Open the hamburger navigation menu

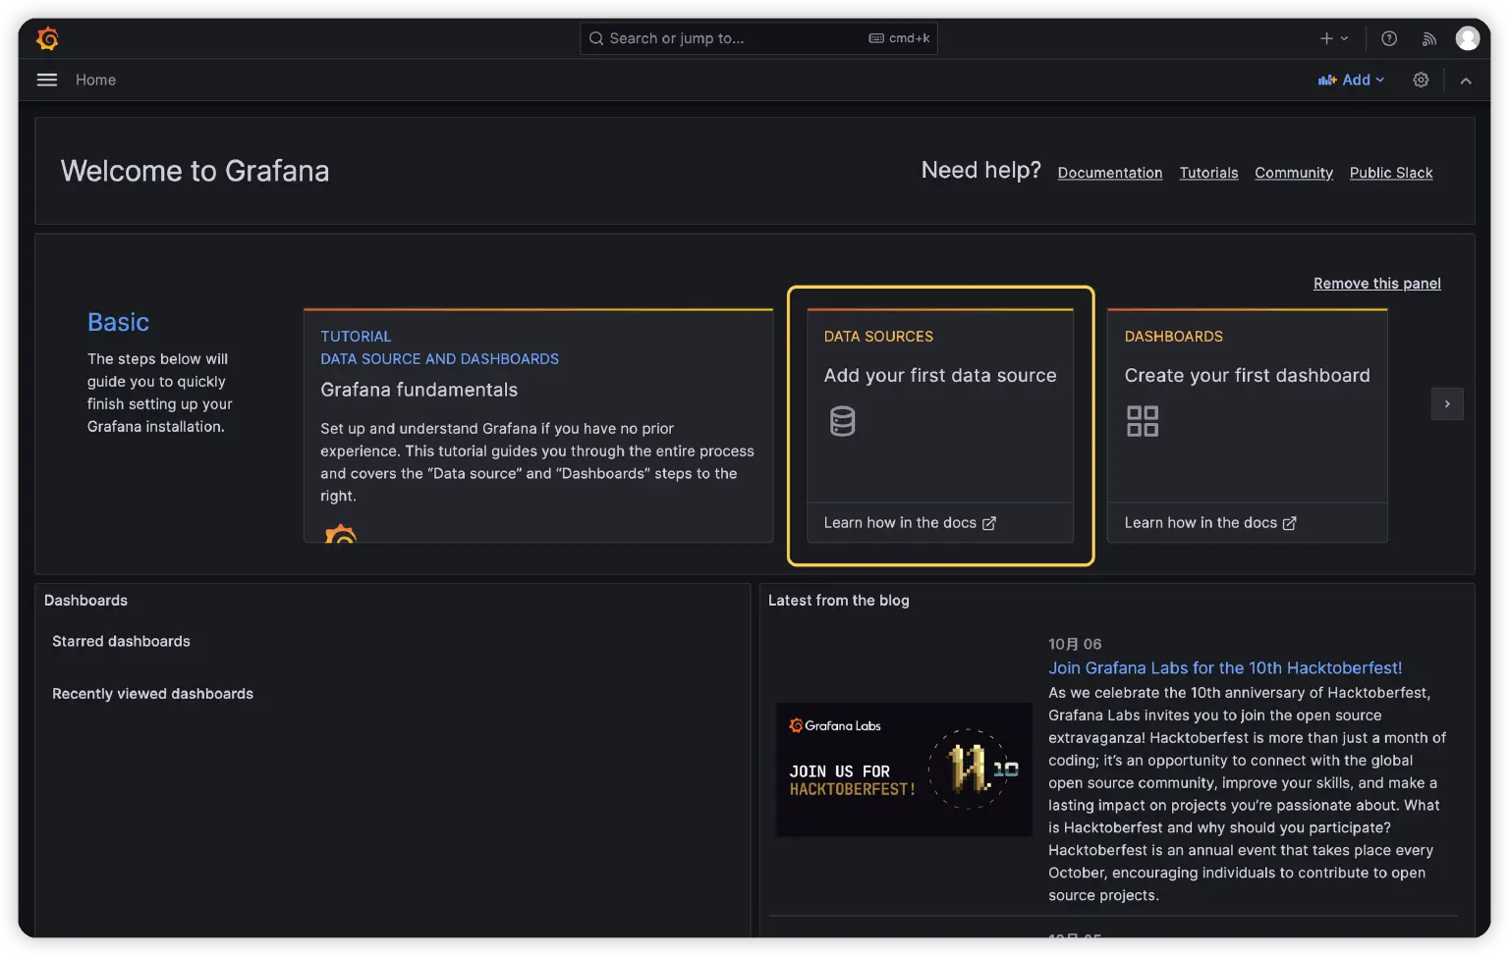(x=47, y=80)
